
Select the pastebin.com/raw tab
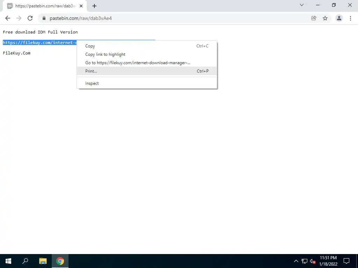[44, 6]
